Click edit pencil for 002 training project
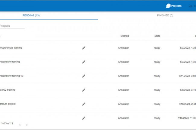This screenshot has width=196, height=130. click(84, 90)
